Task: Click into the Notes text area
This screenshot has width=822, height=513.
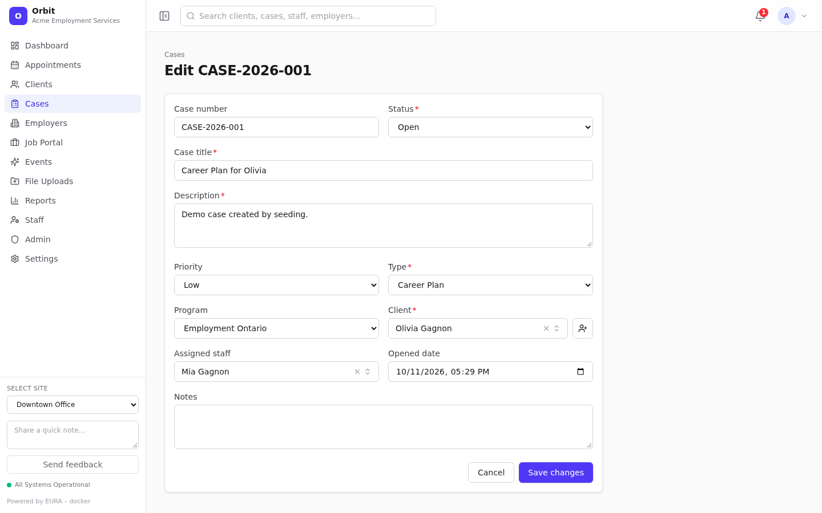Action: [384, 427]
